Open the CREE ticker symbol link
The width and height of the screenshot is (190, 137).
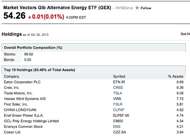[118, 88]
